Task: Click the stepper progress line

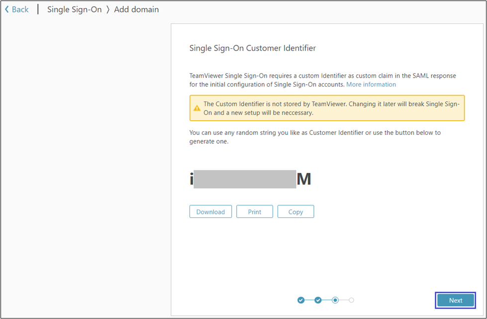Action: 326,300
